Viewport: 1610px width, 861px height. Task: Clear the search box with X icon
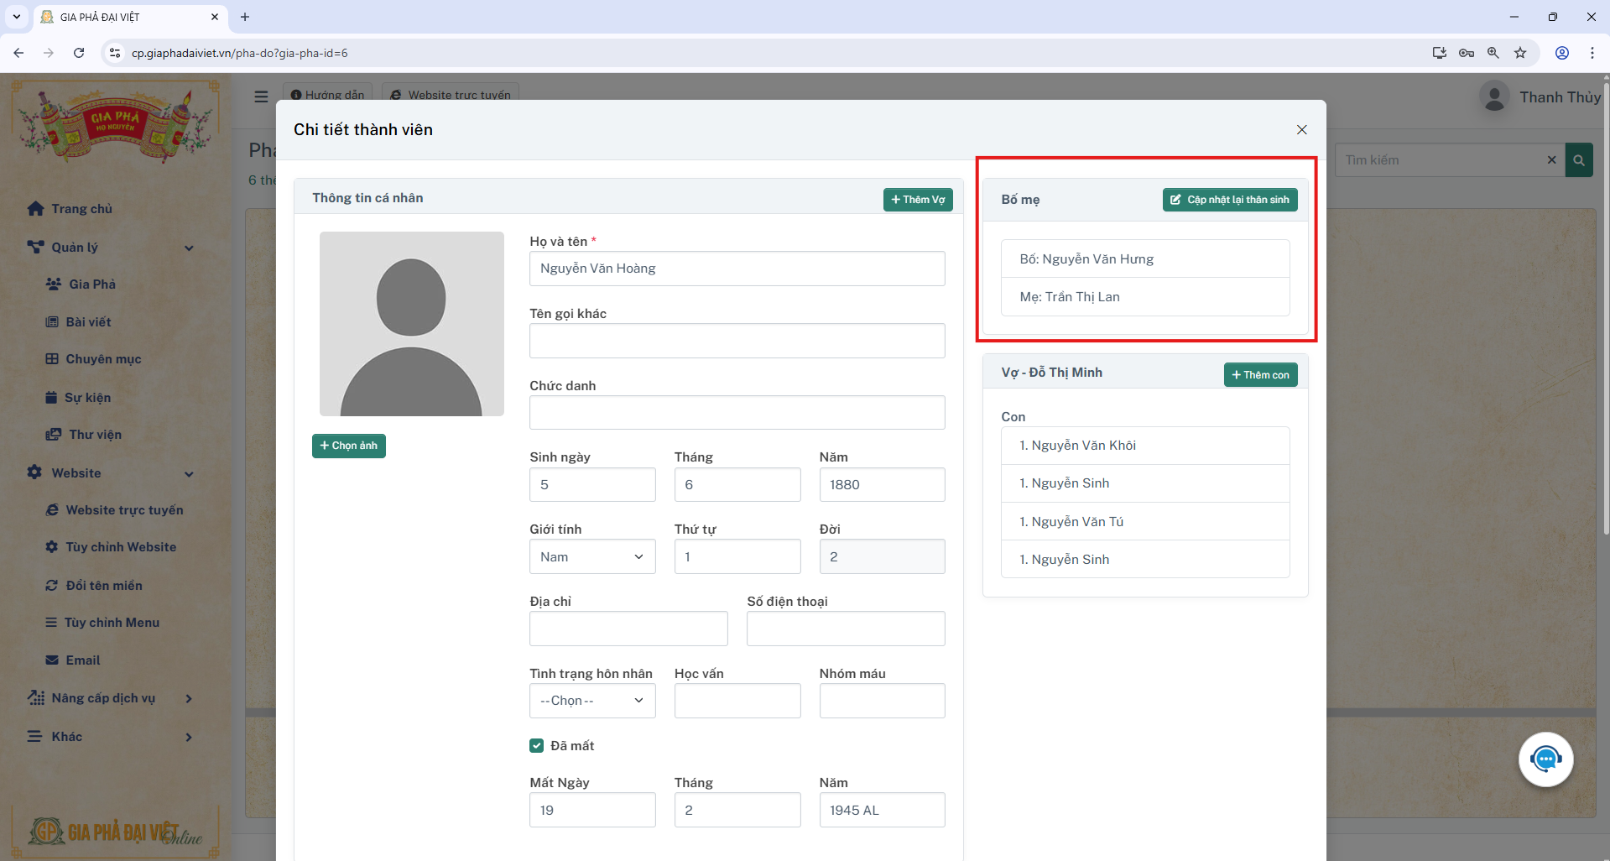coord(1551,160)
